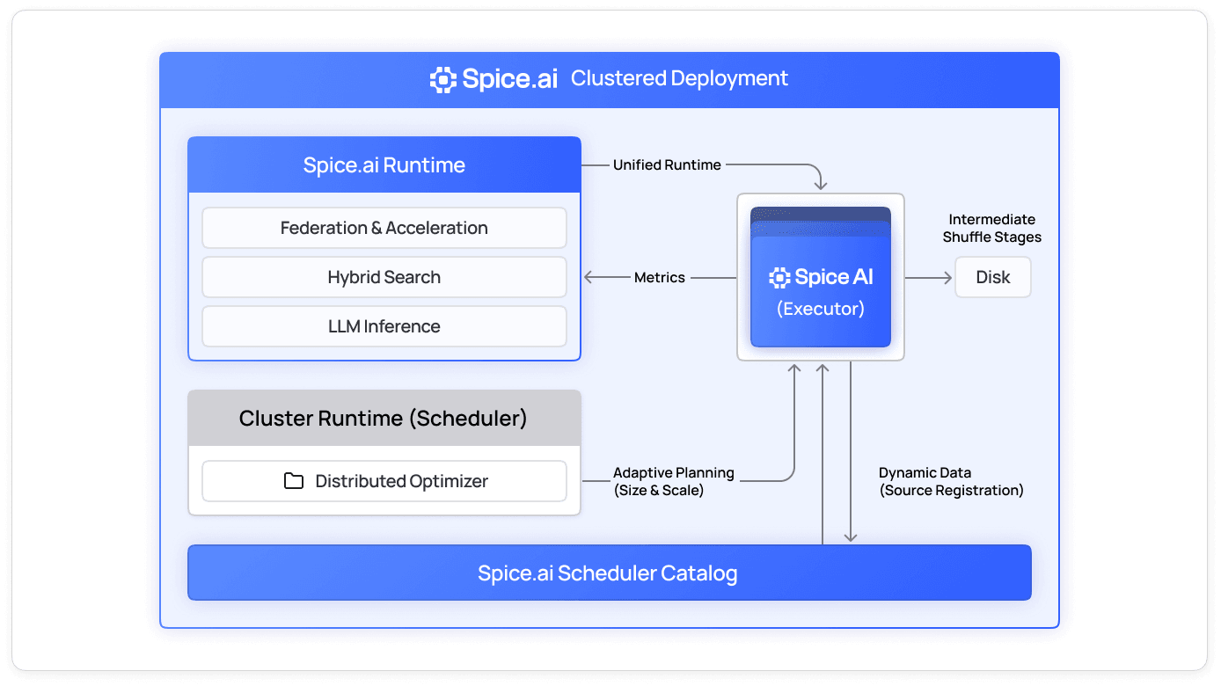The height and width of the screenshot is (686, 1221).
Task: Expand the Spice.ai Runtime panel
Action: 384,164
